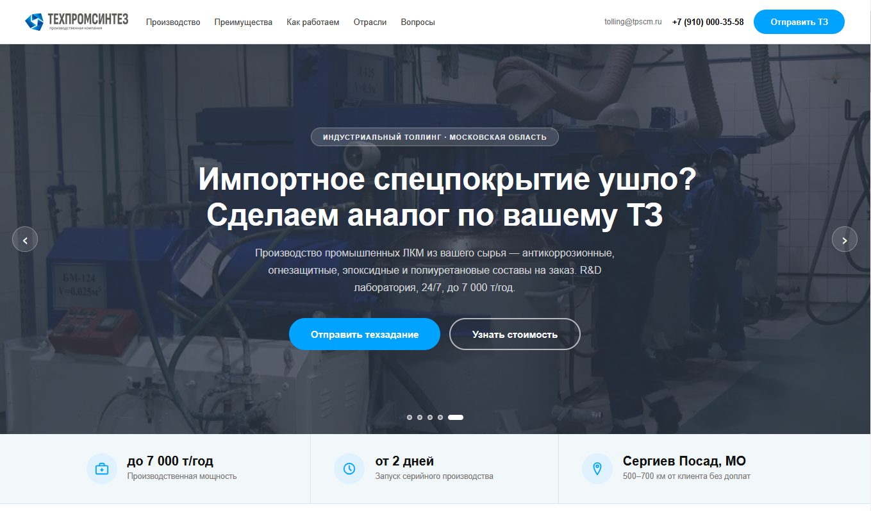This screenshot has width=871, height=511.
Task: Click the Техпромсинтез logo
Action: coord(76,22)
